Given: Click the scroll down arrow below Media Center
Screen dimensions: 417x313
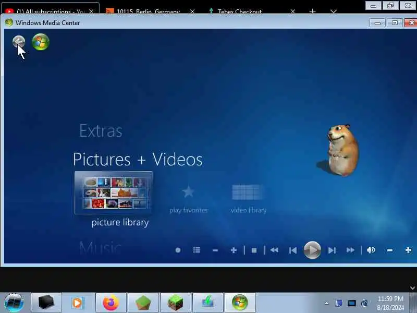Looking at the screenshot, I should [x=412, y=288].
